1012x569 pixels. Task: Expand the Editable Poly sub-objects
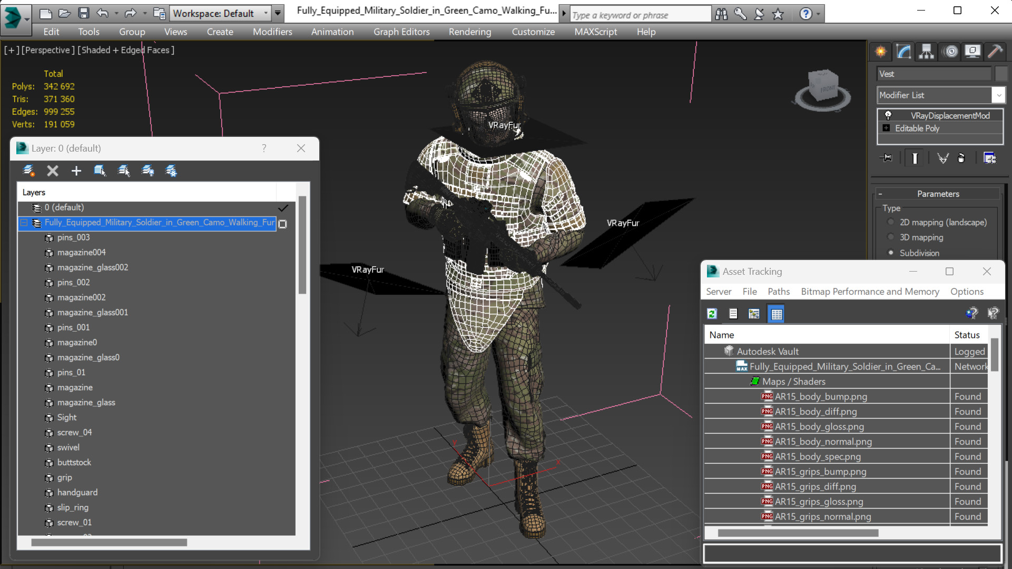click(886, 128)
